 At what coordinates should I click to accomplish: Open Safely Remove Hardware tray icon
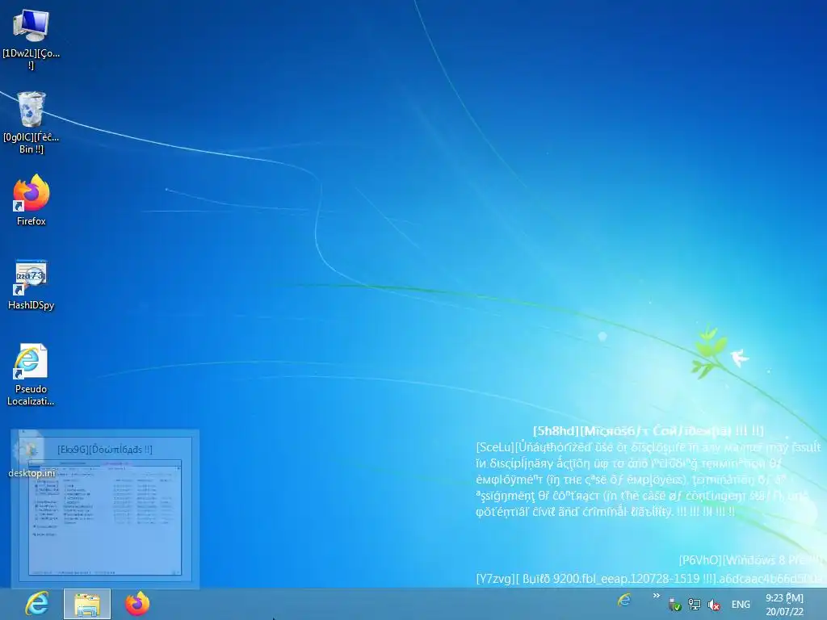pos(674,605)
